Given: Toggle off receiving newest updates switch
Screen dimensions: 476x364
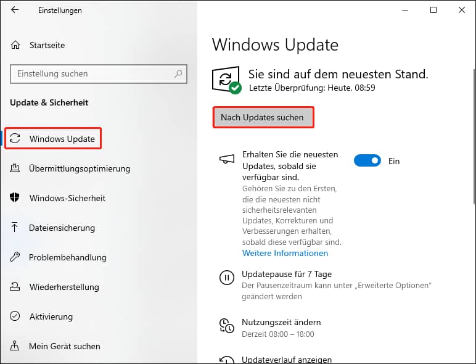Looking at the screenshot, I should coord(367,160).
